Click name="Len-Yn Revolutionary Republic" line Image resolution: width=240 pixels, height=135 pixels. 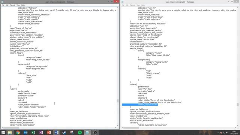coord(148,24)
